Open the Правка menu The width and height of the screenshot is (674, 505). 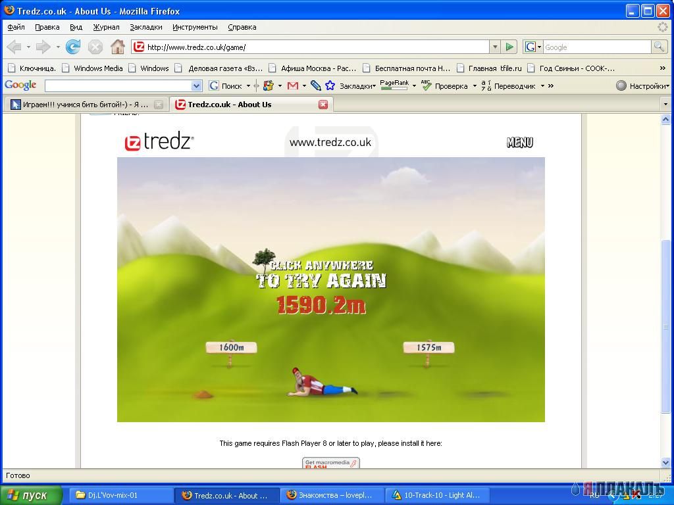47,27
